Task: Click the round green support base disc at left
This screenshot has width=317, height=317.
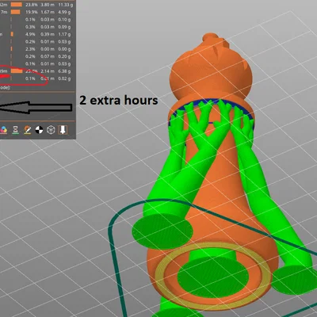Action: pos(162,231)
